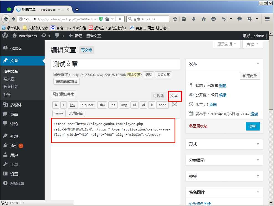Screen dimensions: 274x206
Task: Click the code quicktag button
Action: point(163,105)
